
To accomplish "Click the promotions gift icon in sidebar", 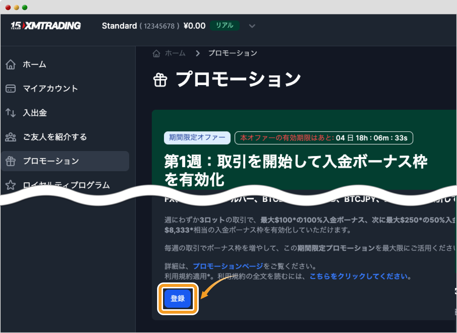I will (11, 161).
